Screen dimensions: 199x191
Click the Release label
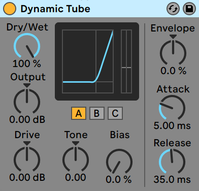(x=172, y=143)
